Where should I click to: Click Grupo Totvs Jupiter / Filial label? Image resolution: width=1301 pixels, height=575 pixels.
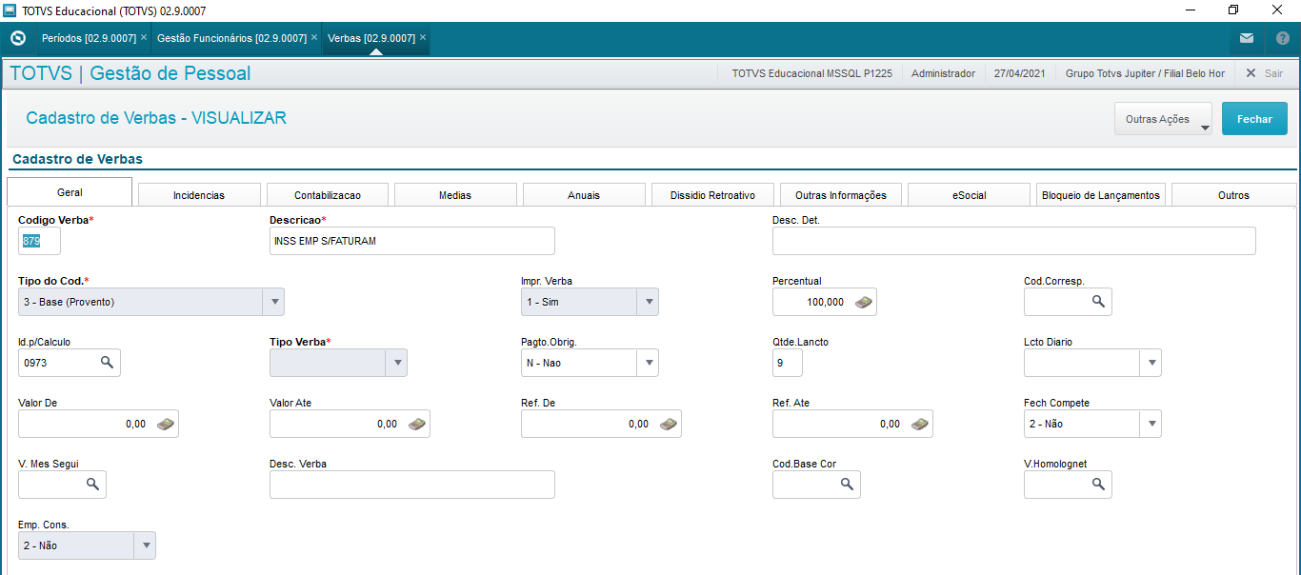pyautogui.click(x=1145, y=73)
